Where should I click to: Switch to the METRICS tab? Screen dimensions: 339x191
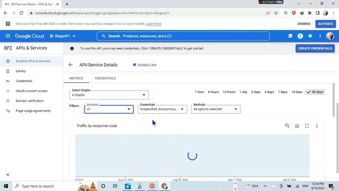pos(76,78)
